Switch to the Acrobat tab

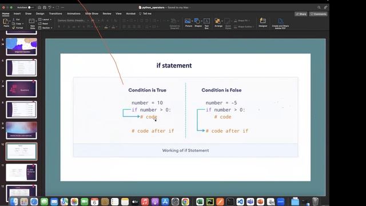[131, 14]
